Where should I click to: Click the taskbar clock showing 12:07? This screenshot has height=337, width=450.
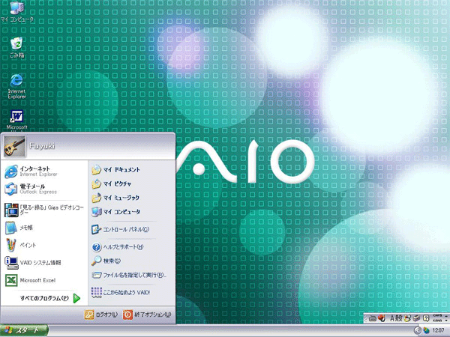tap(438, 330)
